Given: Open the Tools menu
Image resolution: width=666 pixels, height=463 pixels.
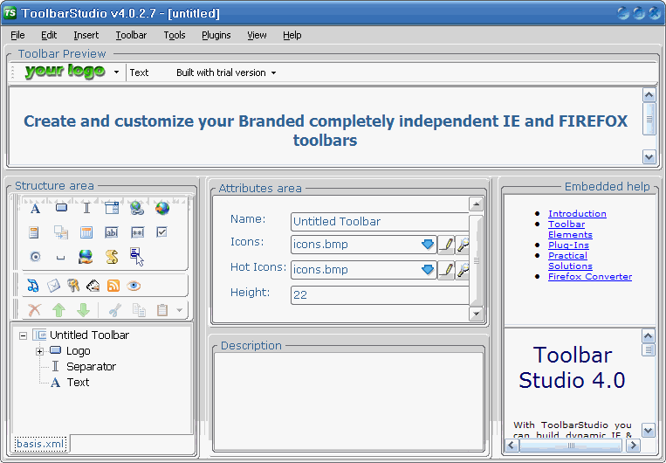Looking at the screenshot, I should click(x=175, y=35).
